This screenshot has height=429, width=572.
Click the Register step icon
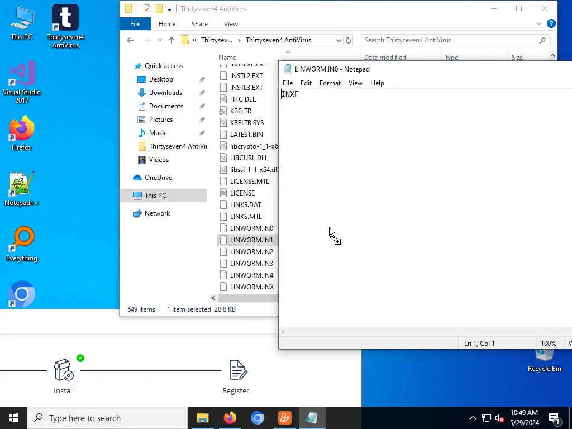(238, 370)
